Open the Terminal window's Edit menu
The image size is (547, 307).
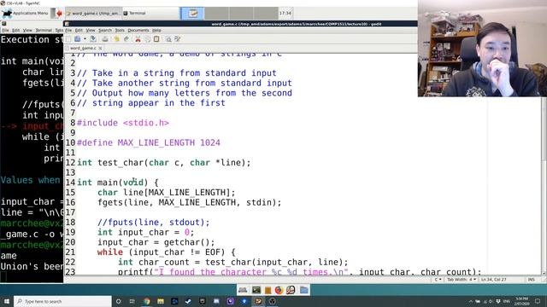click(15, 31)
